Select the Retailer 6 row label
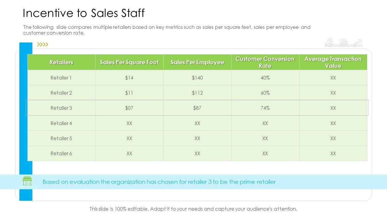 coord(61,153)
